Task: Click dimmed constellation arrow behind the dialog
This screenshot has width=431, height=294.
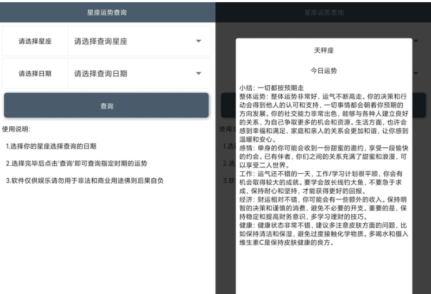Action: 416,41
